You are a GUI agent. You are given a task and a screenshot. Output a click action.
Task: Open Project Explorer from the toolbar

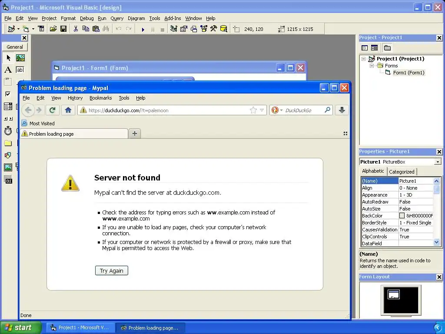pyautogui.click(x=174, y=29)
